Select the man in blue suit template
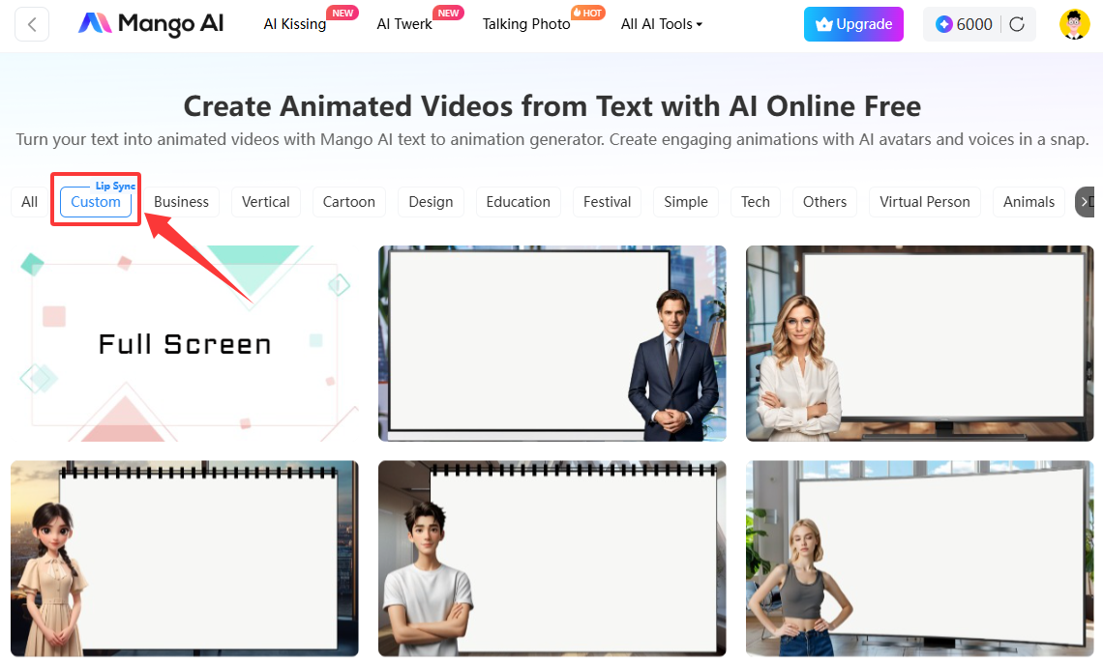The image size is (1103, 664). coord(551,343)
